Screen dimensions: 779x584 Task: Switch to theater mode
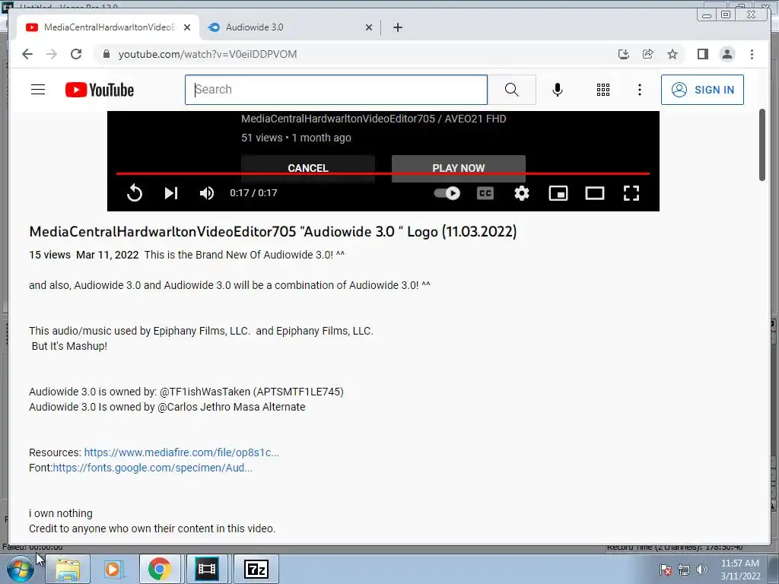coord(595,192)
